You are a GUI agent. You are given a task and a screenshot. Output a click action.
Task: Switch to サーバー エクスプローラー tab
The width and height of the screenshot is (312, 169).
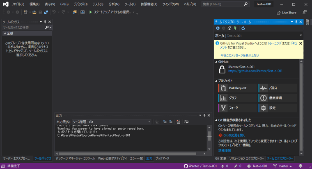pos(16,158)
